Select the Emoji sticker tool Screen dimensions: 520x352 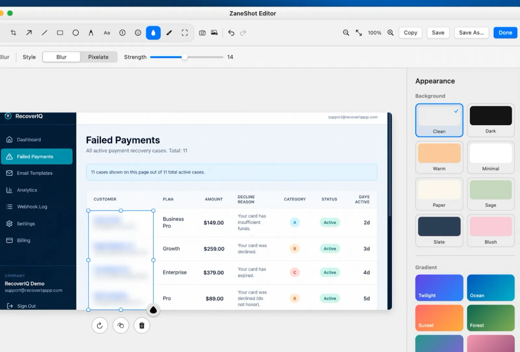138,33
